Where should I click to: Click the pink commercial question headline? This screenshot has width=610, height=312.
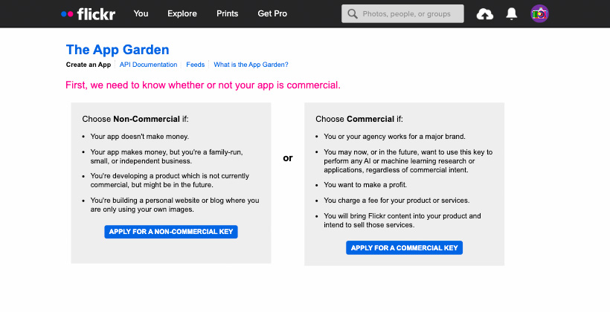tap(203, 85)
